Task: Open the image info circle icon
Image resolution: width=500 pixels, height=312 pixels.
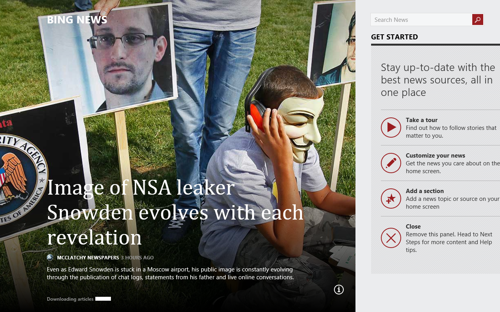Action: coord(339,289)
